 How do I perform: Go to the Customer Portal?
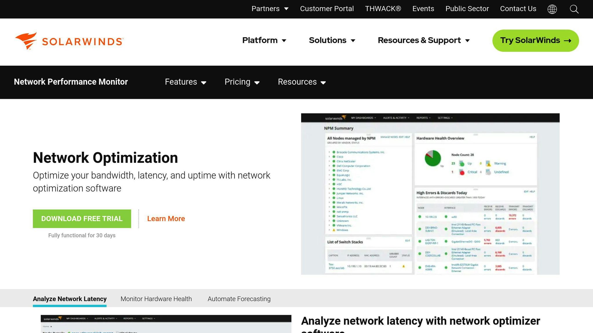pos(327,9)
